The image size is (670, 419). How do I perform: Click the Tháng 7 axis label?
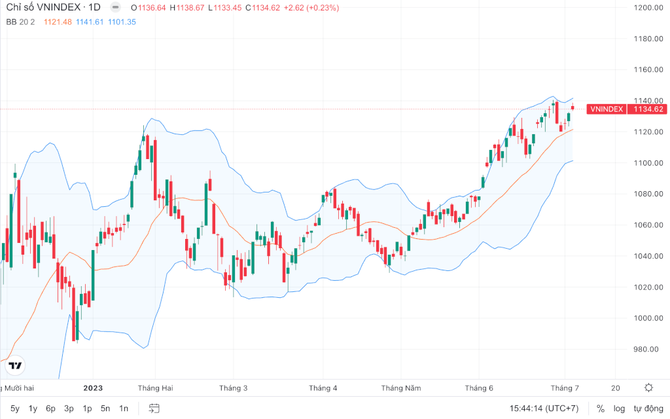tap(565, 388)
